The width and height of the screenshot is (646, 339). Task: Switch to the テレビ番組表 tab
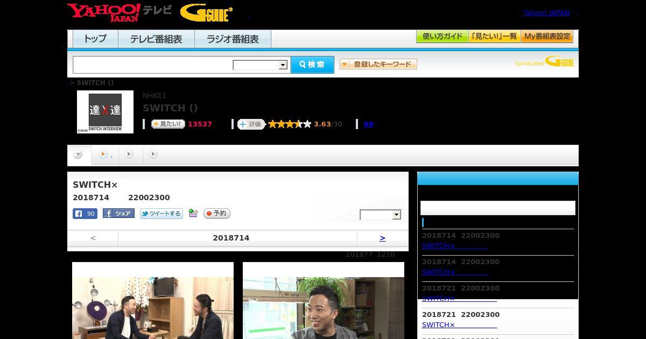click(156, 39)
